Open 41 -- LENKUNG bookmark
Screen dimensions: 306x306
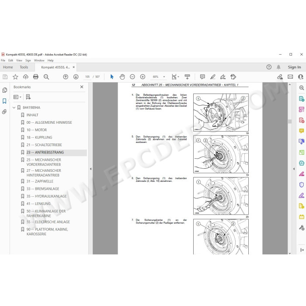click(38, 204)
